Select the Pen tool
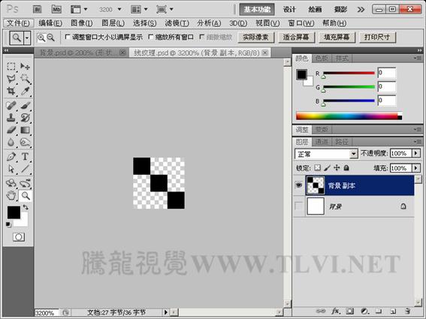426x319 pixels. coord(11,157)
